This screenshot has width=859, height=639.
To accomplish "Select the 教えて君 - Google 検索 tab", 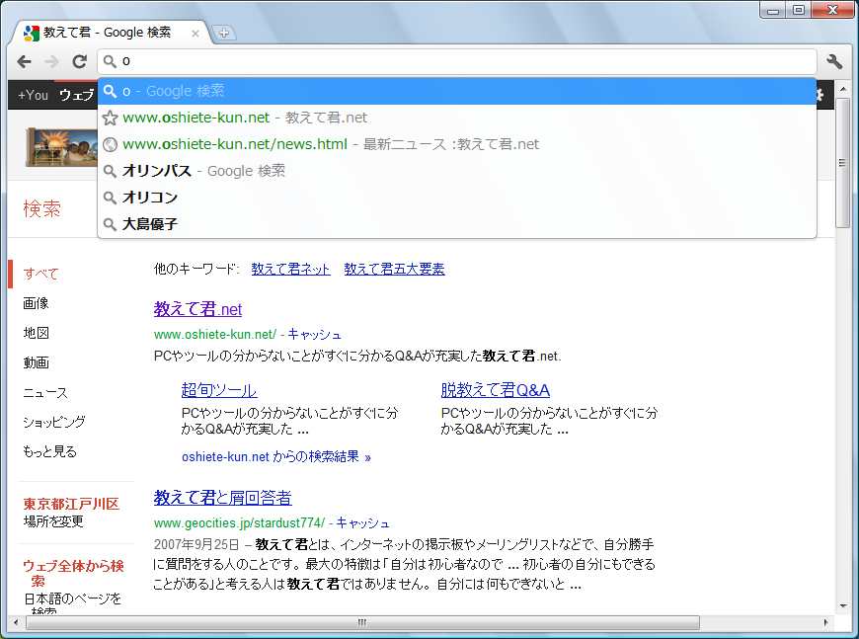I will pos(110,33).
